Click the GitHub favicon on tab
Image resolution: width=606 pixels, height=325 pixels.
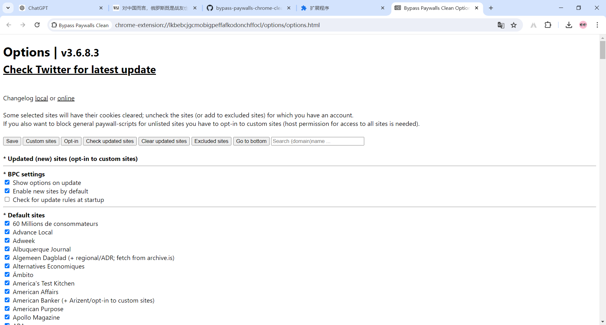(210, 8)
